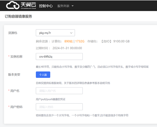Click the expiry time 2024-01-31 00:00:00
Image resolution: width=157 pixels, height=127 pixels.
67,48
